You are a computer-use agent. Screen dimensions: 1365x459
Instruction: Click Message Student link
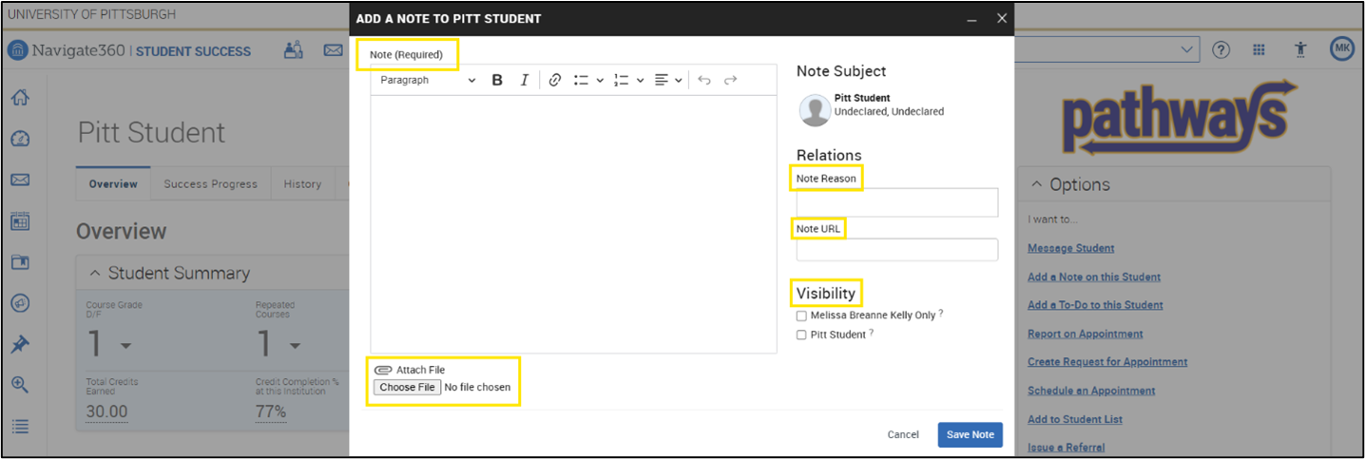(x=1070, y=248)
